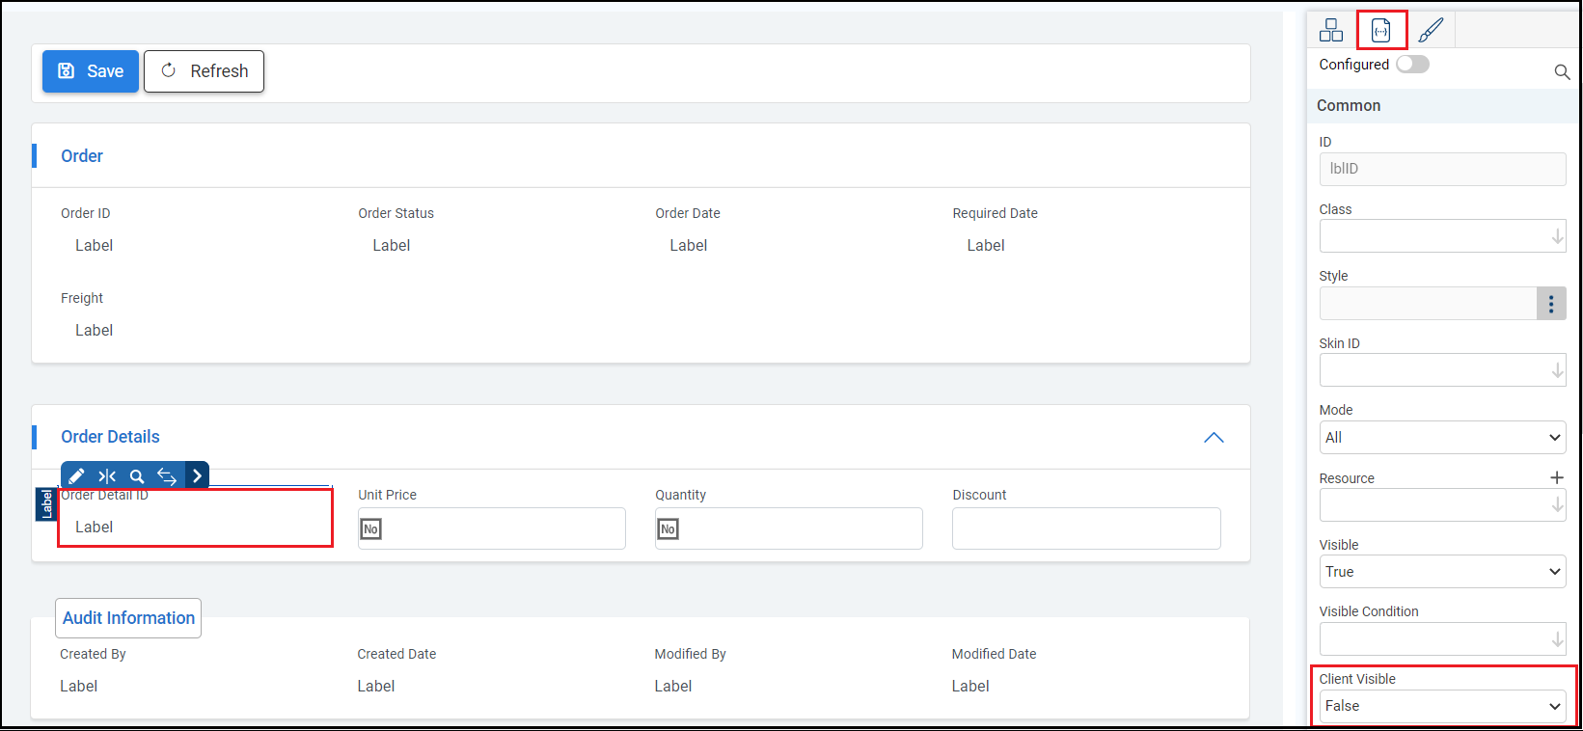The height and width of the screenshot is (731, 1583).
Task: Open the toolbox blocks tab in the side panel
Action: click(1331, 31)
